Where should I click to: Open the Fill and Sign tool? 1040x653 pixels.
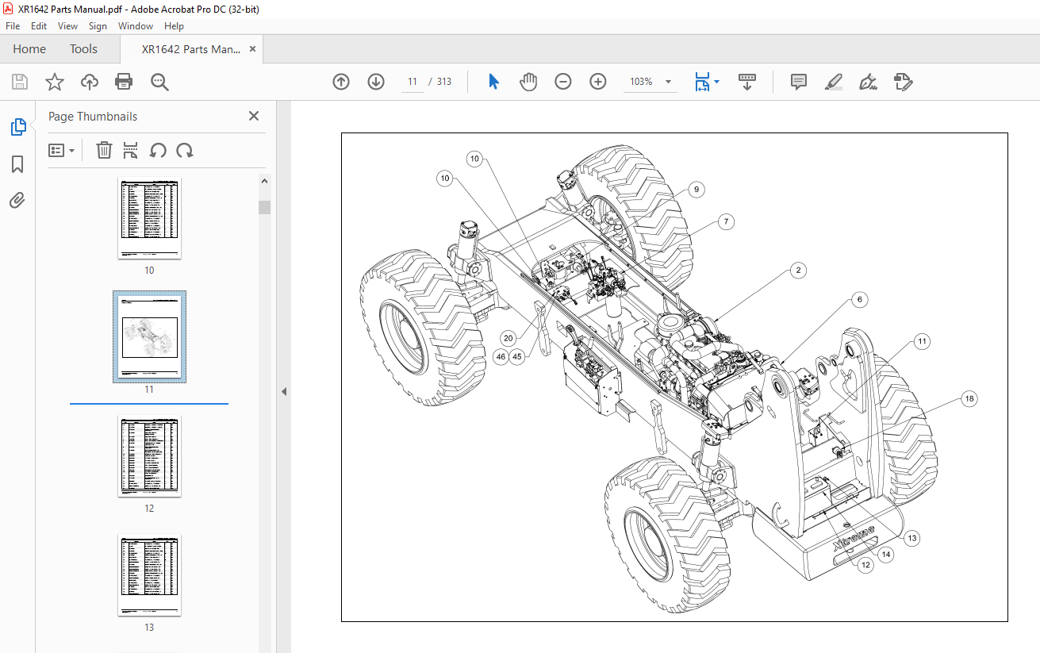868,82
